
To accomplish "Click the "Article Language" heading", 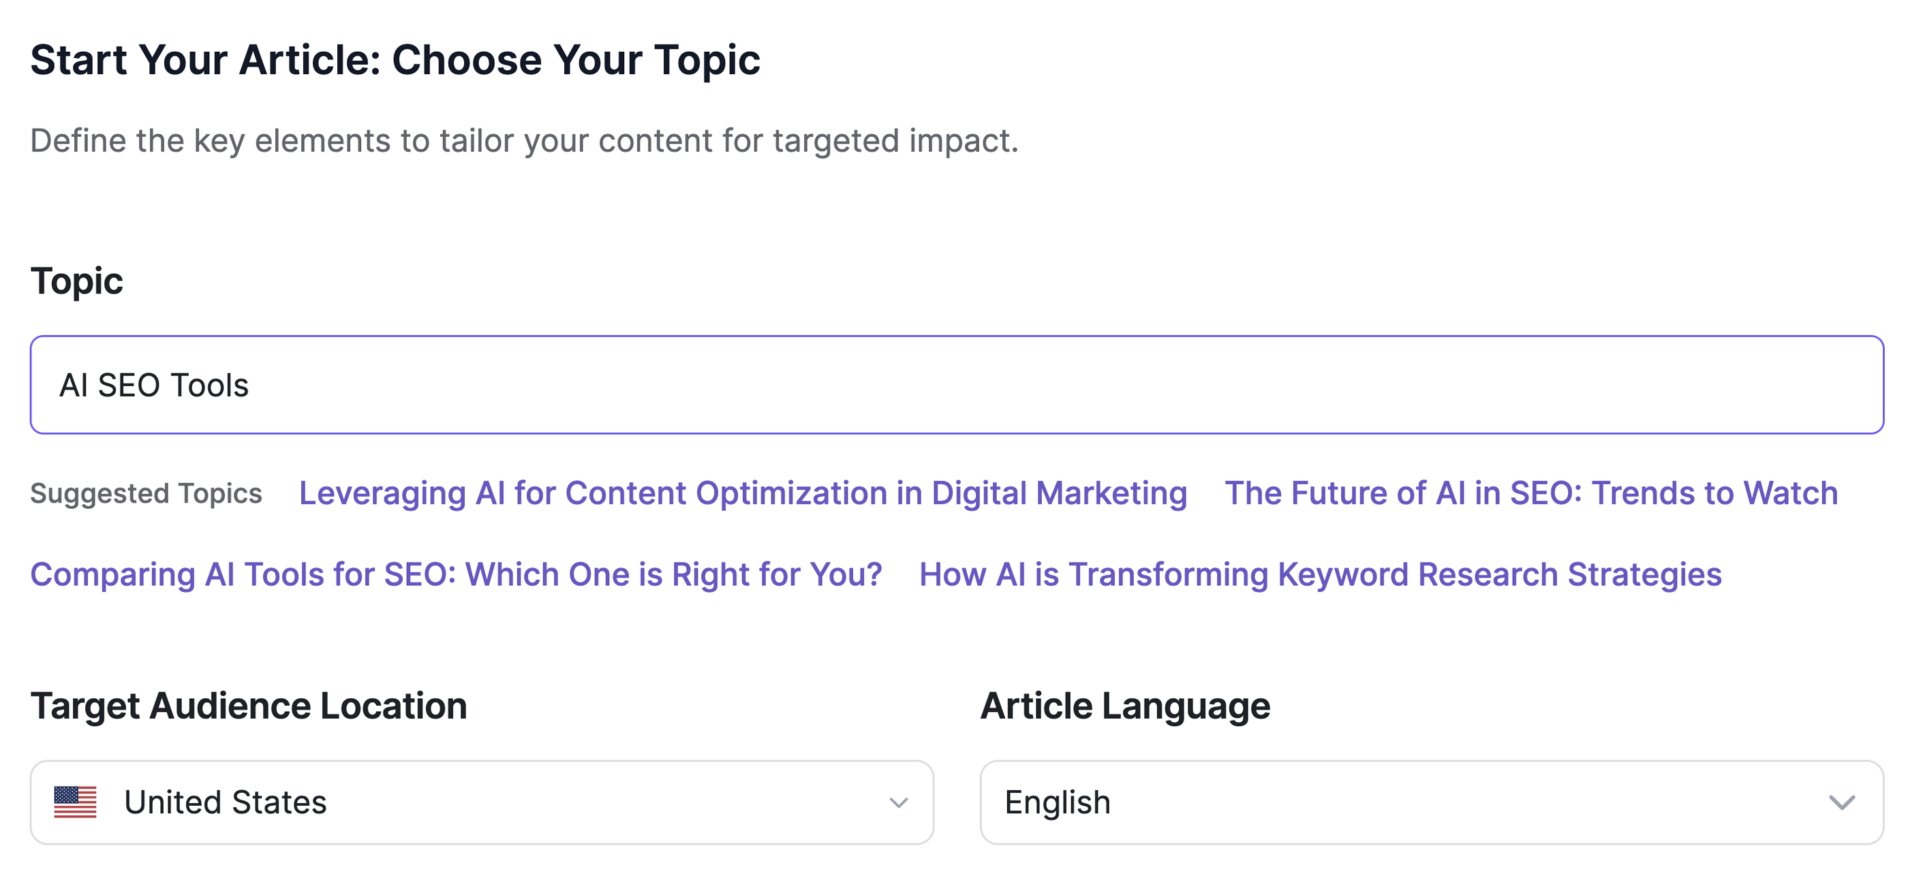I will click(x=1124, y=705).
